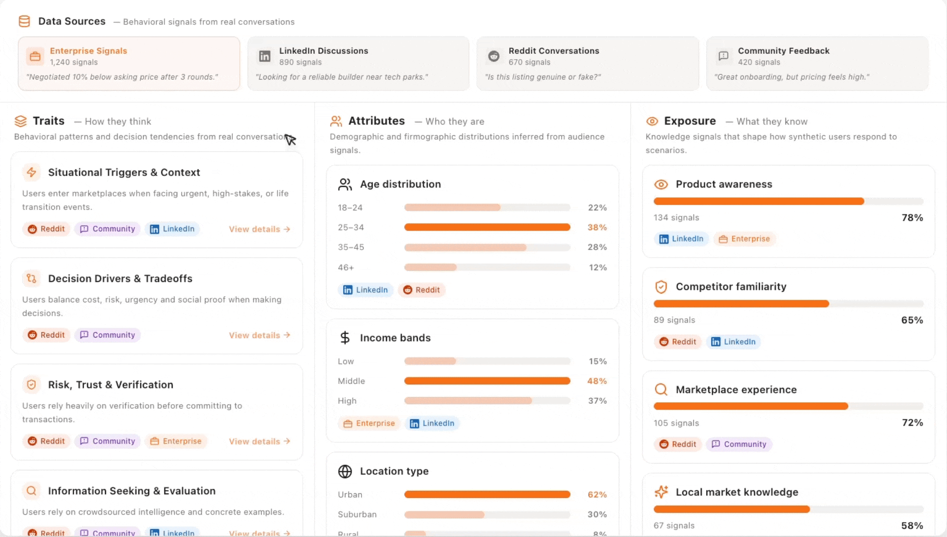947x537 pixels.
Task: Click the sparkle icon on Local market knowledge
Action: [661, 492]
